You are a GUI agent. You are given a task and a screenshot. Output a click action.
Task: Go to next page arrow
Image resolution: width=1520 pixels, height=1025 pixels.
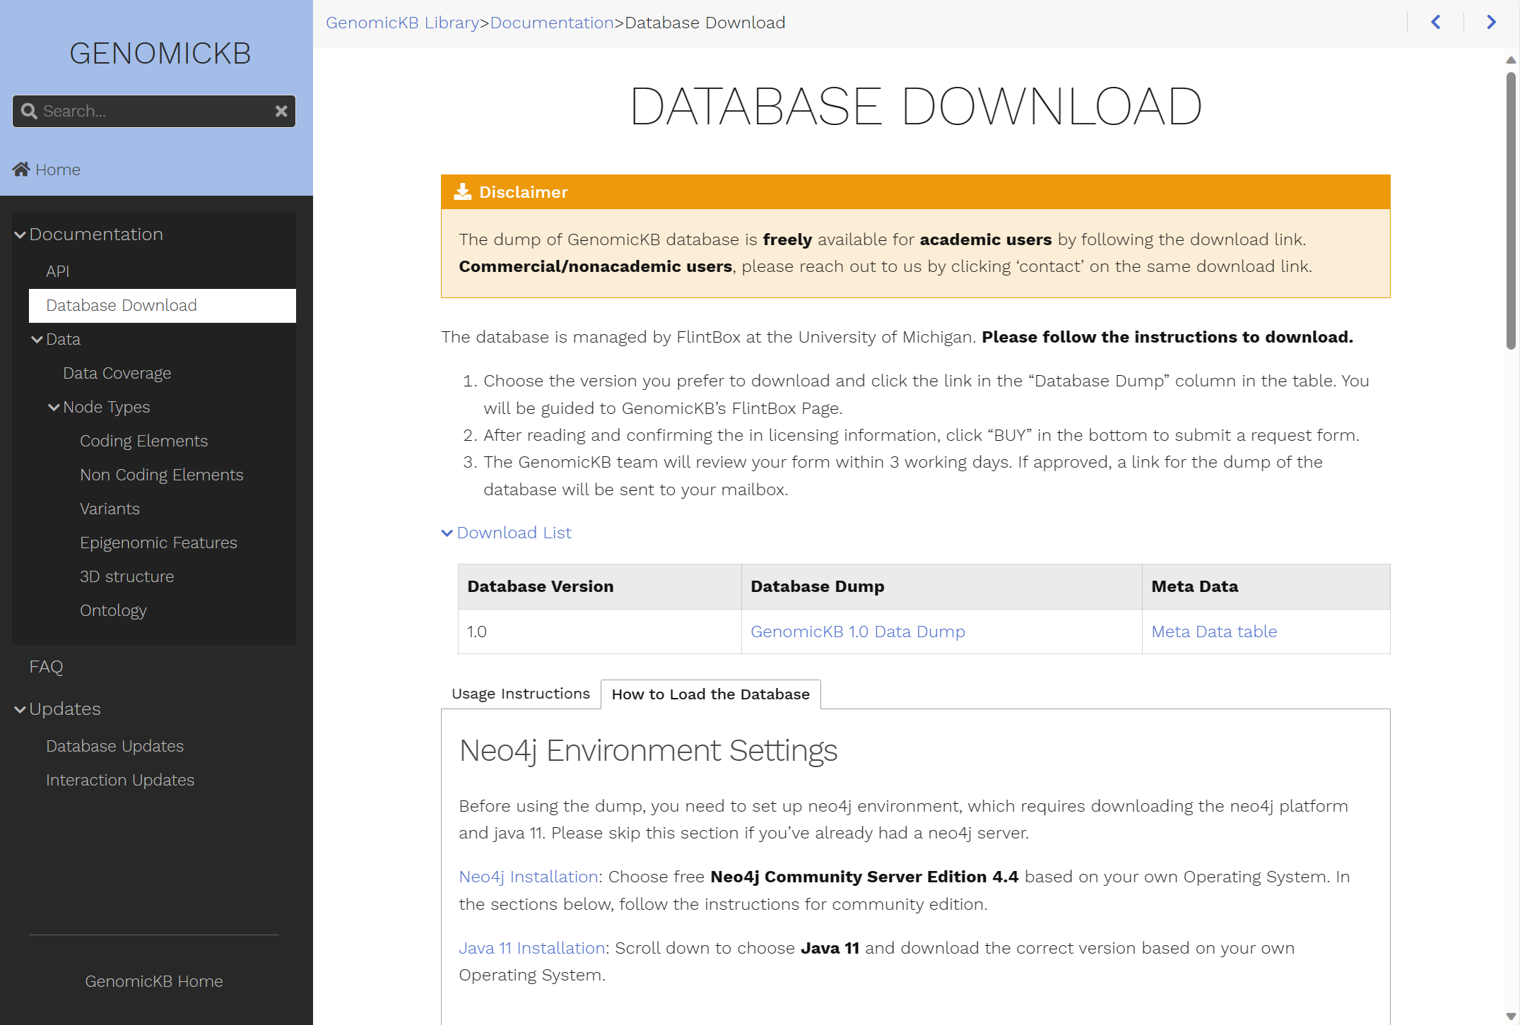click(x=1491, y=23)
